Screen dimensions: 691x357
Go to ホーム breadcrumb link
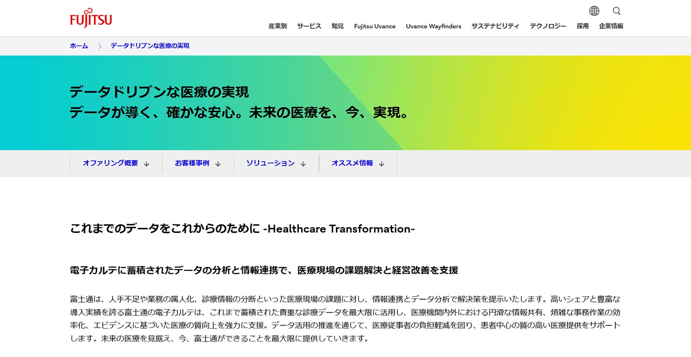(x=79, y=46)
